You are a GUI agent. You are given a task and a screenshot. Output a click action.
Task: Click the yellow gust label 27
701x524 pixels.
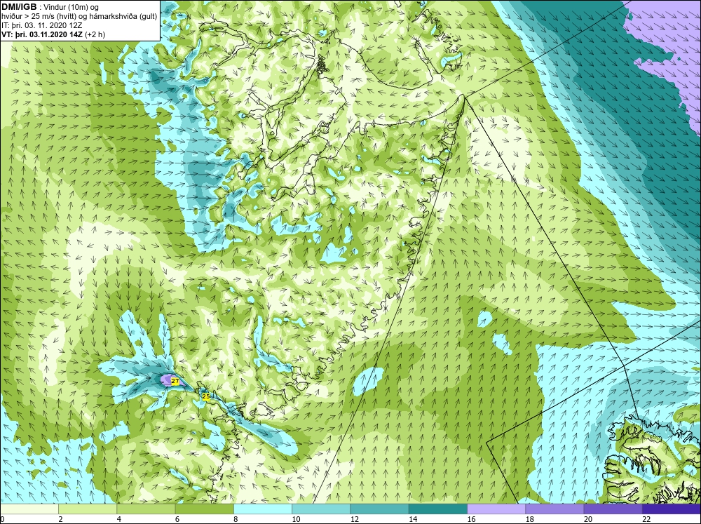pos(175,382)
